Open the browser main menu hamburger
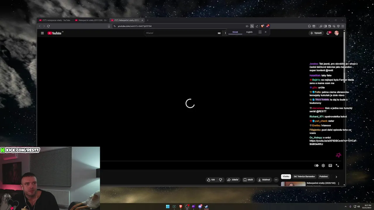The image size is (374, 210). pyautogui.click(x=343, y=26)
